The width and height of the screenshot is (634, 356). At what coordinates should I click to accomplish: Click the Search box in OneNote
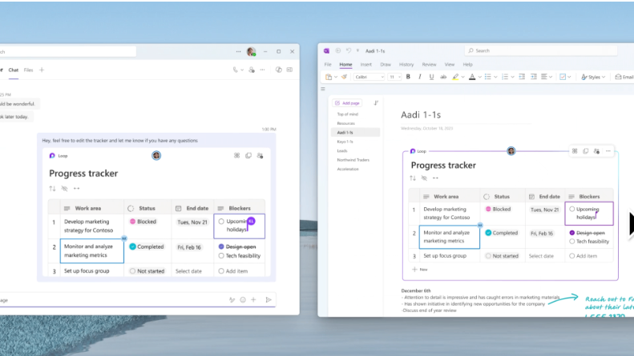pos(541,51)
